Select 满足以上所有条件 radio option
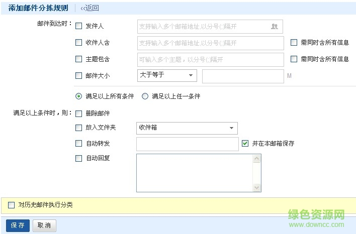 tap(78, 96)
